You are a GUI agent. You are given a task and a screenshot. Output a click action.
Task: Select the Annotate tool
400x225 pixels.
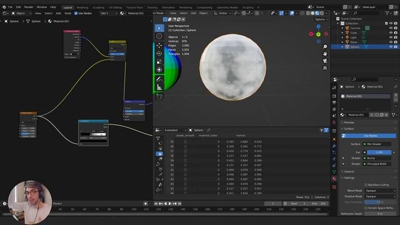pyautogui.click(x=159, y=79)
